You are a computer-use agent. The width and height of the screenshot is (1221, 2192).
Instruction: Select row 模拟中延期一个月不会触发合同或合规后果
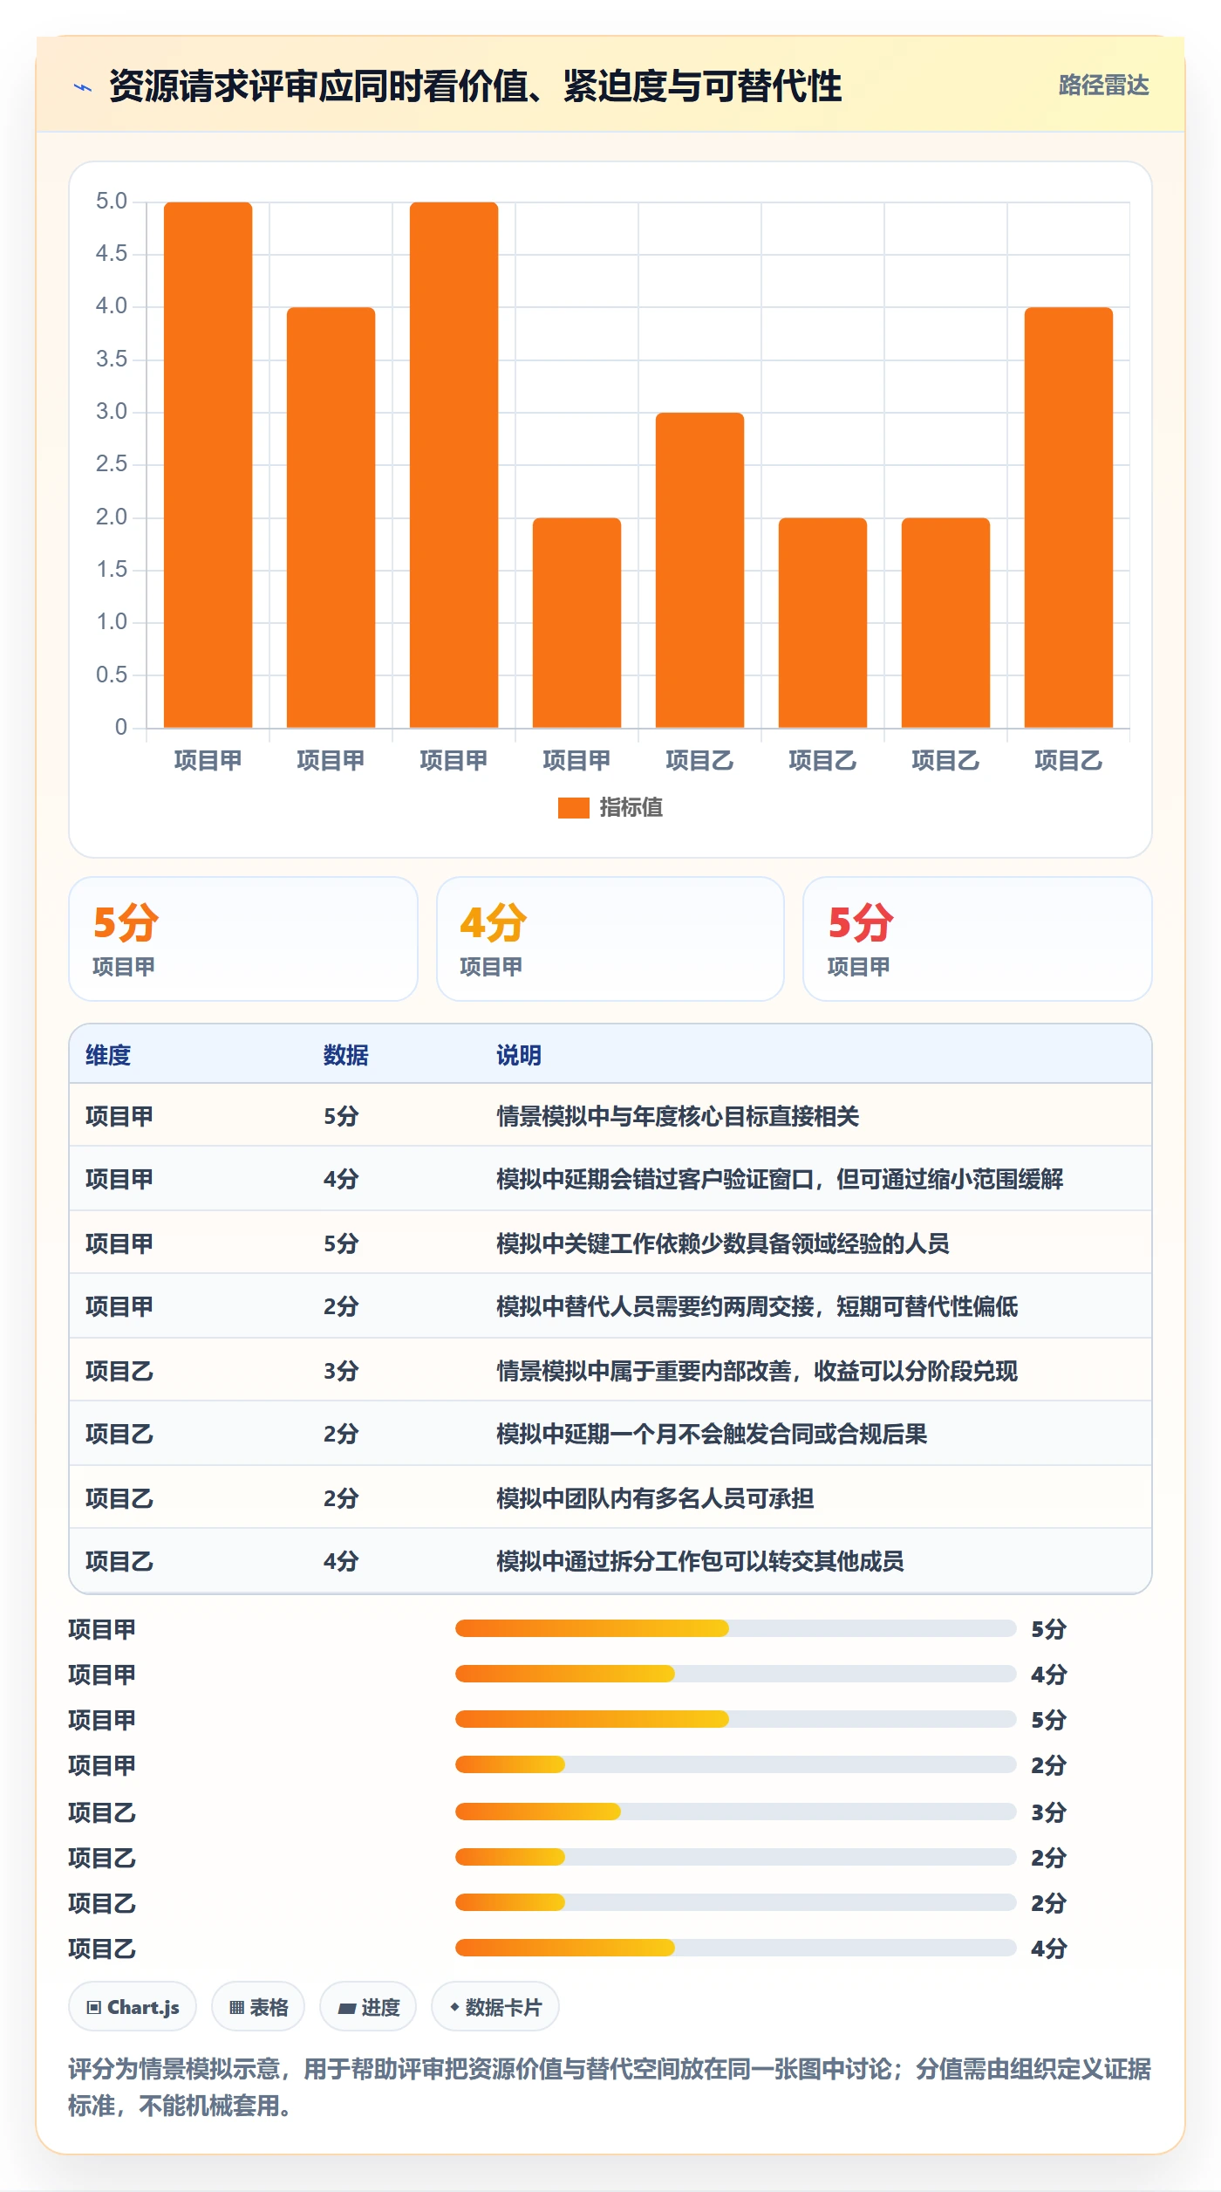tap(610, 1434)
